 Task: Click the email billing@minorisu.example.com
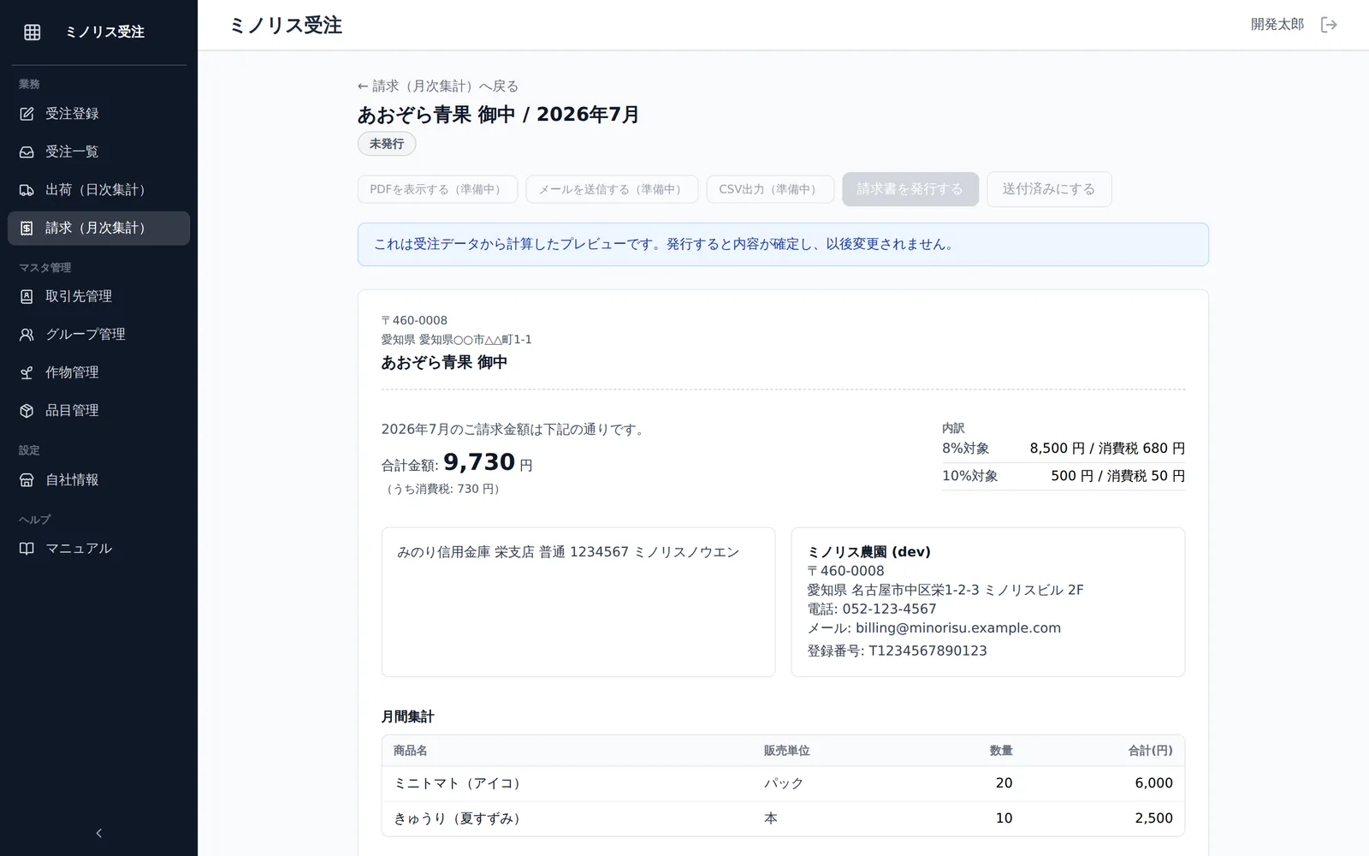click(x=958, y=628)
